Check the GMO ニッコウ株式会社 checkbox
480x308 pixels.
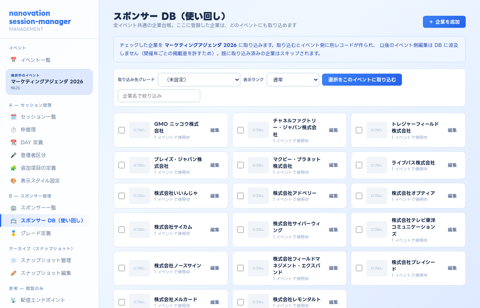point(121,130)
